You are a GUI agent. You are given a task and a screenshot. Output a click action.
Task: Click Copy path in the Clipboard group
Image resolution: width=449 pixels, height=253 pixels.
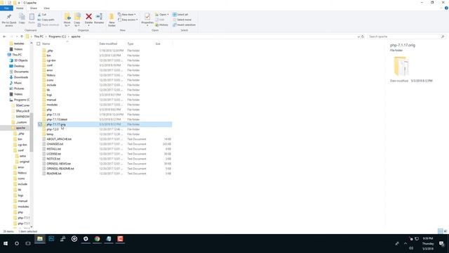[46, 20]
